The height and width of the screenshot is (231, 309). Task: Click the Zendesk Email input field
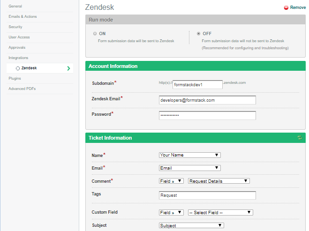(207, 100)
